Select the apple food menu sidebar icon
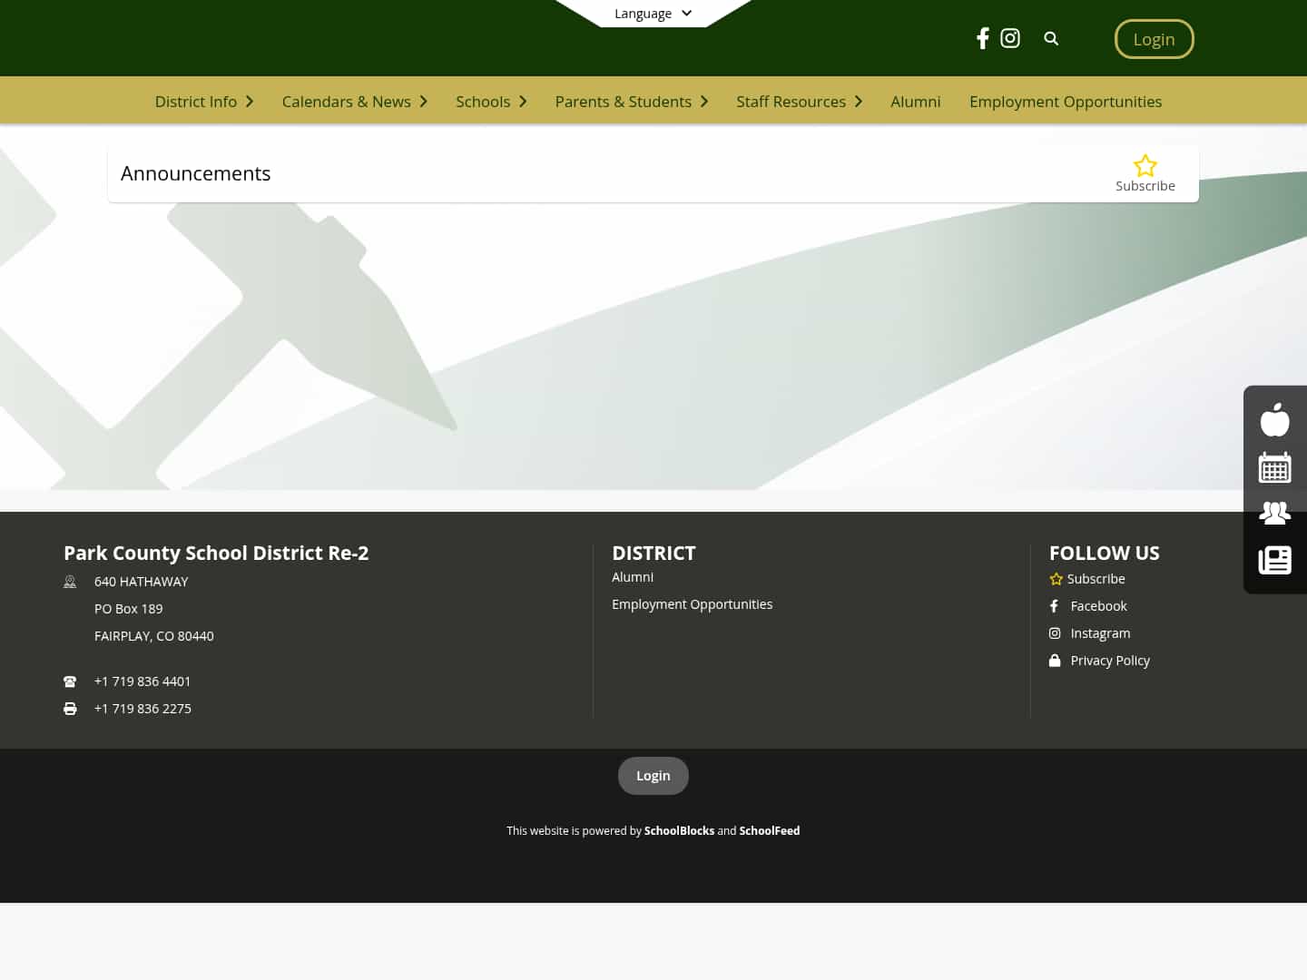The height and width of the screenshot is (980, 1307). pyautogui.click(x=1275, y=419)
